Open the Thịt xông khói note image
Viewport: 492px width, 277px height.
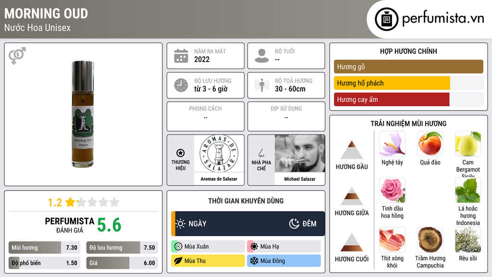(x=392, y=240)
